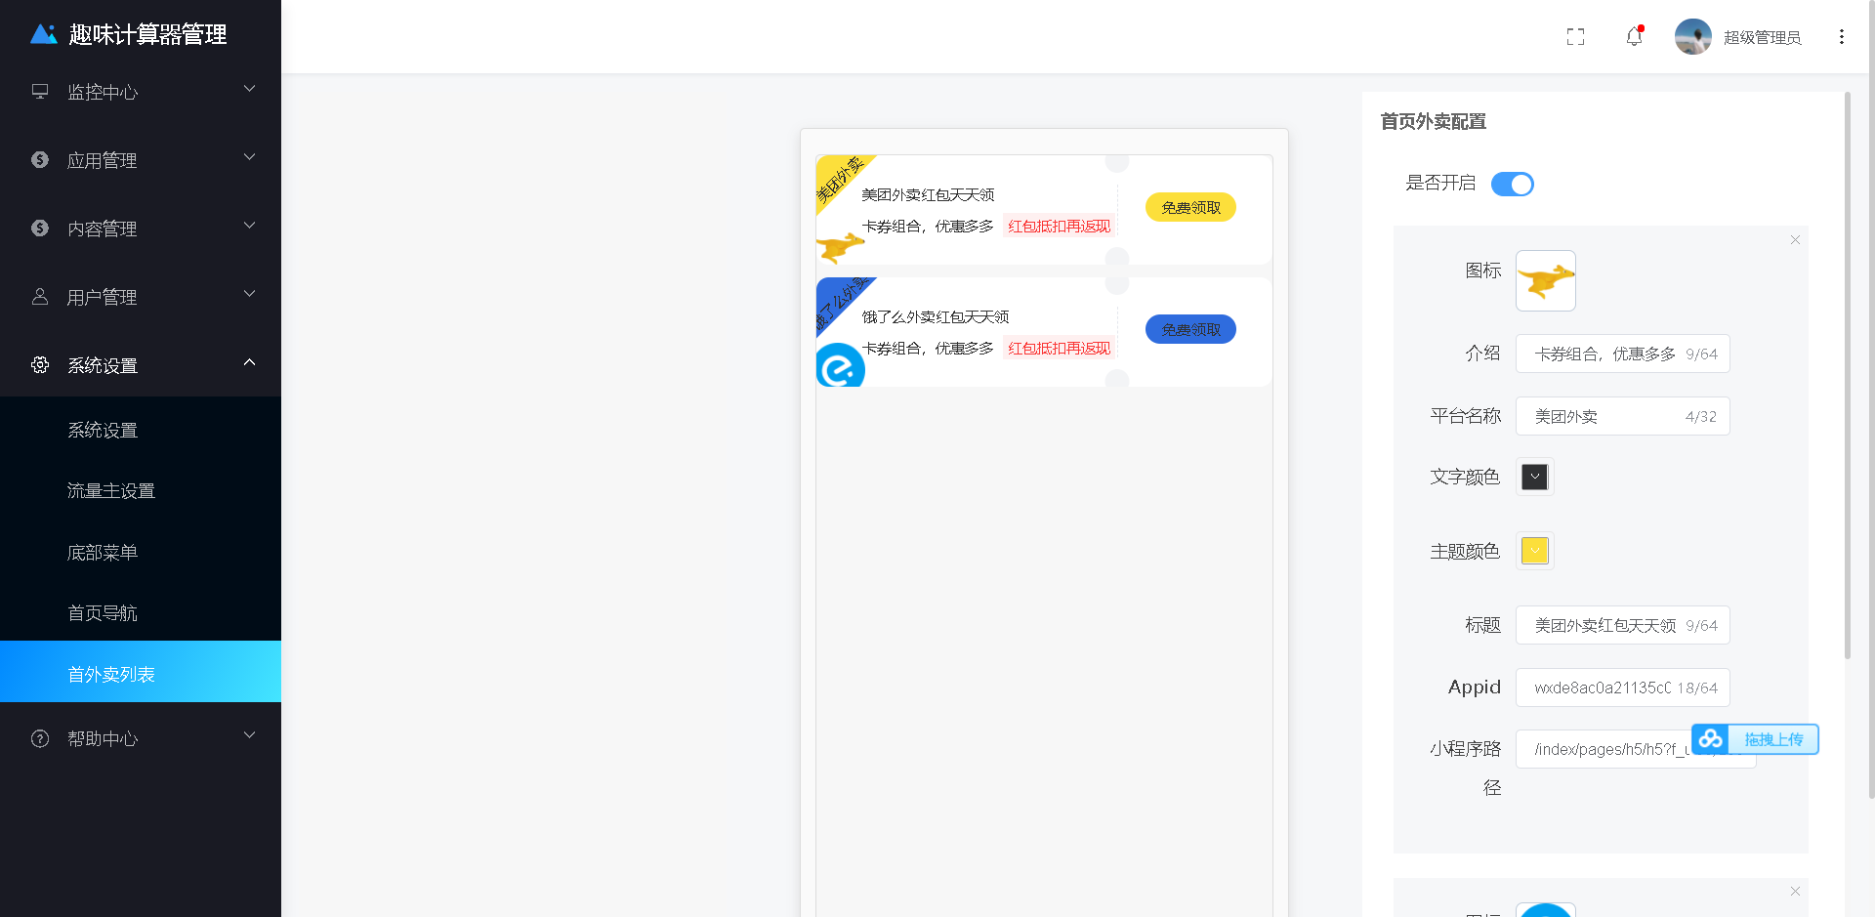
Task: Open the 主题颜色 yellow color picker
Action: click(x=1534, y=551)
